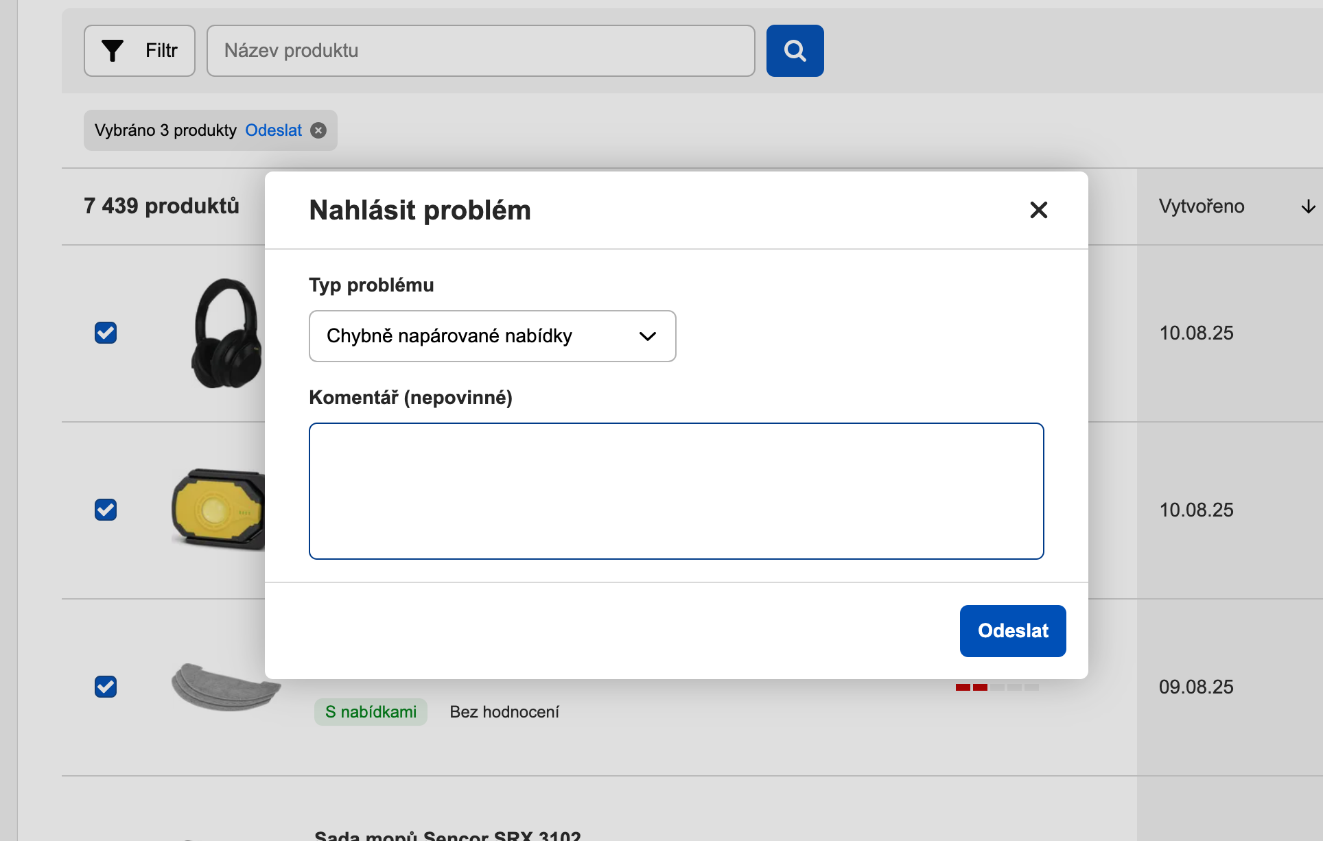Focus the Název produktu search field
This screenshot has height=841, width=1323.
480,51
